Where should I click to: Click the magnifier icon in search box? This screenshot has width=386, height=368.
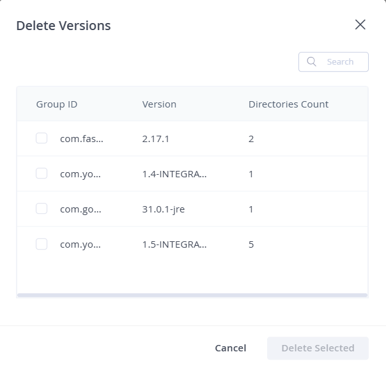coord(311,61)
